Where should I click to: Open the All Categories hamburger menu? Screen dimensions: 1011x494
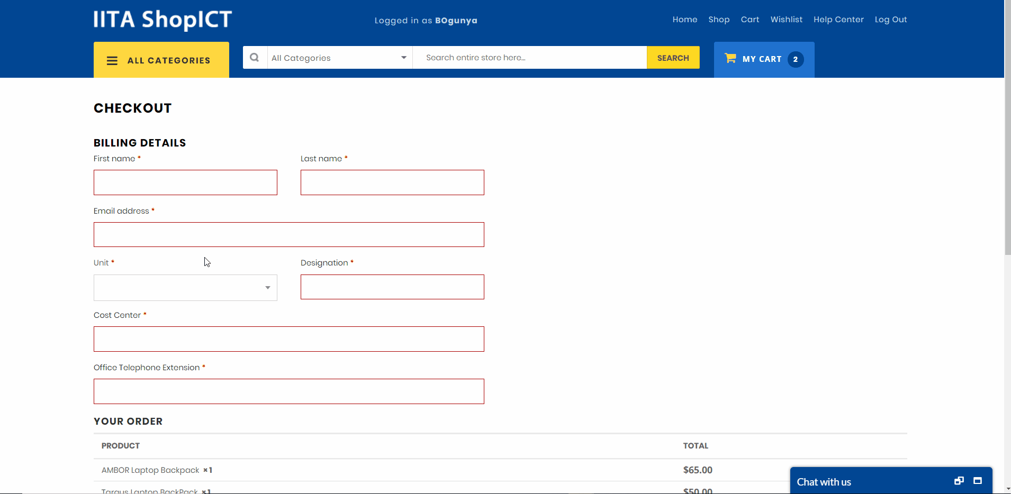click(161, 60)
